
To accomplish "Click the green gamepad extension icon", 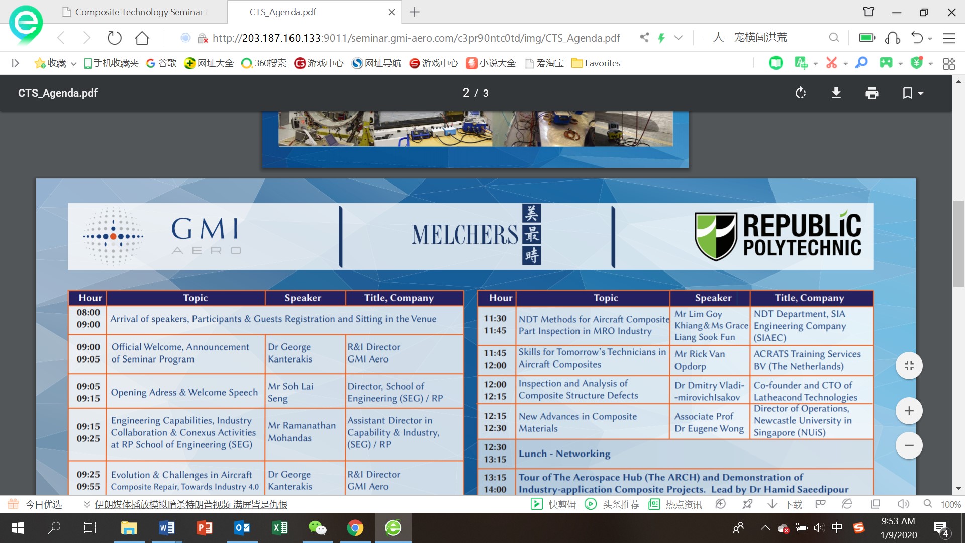I will [886, 63].
